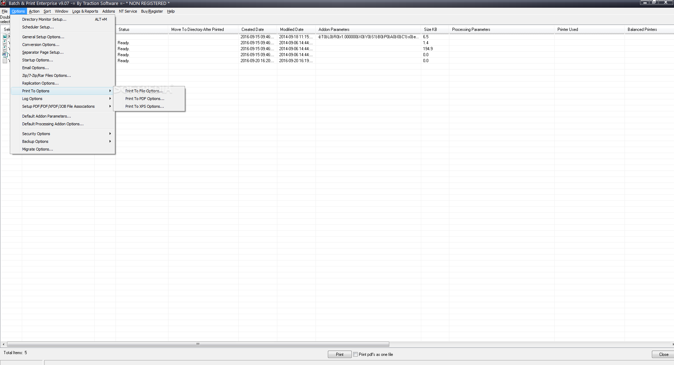This screenshot has height=365, width=674.
Task: Open the Logs & Reports menu
Action: click(x=85, y=11)
